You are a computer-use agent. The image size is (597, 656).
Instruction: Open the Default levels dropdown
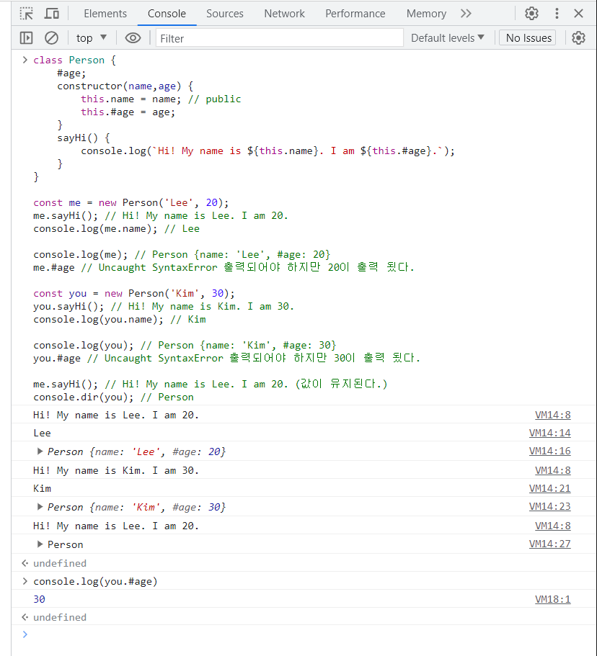(448, 38)
